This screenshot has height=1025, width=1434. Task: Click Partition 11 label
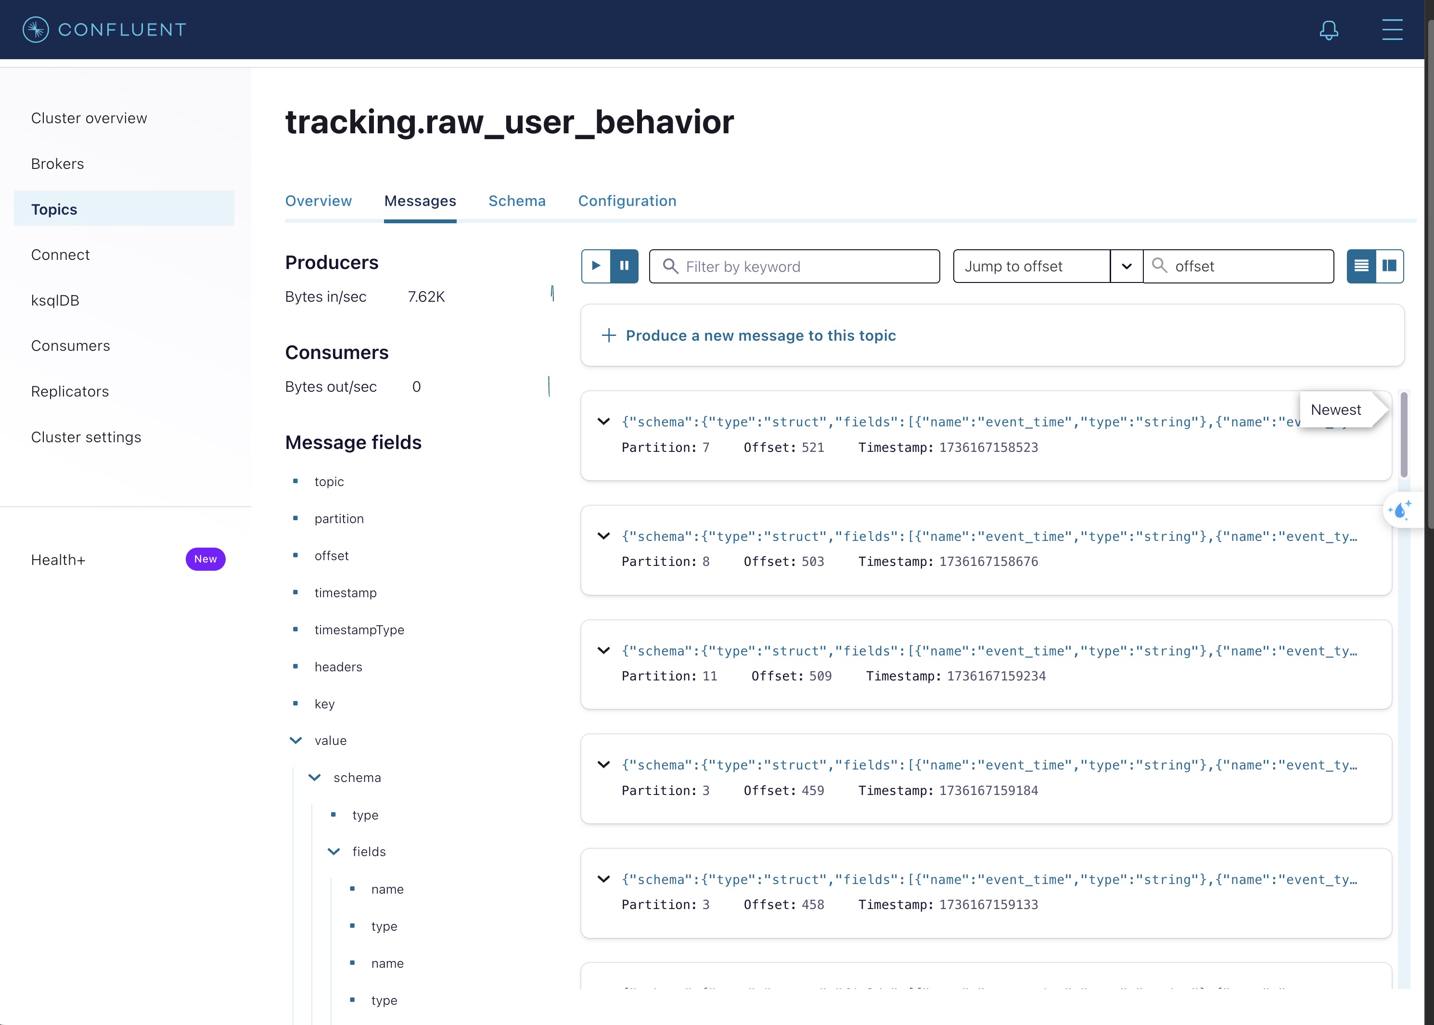(x=670, y=676)
